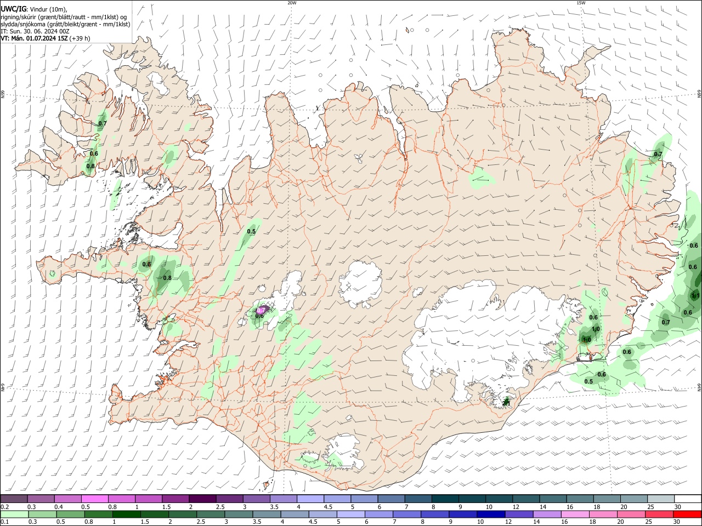This screenshot has width=702, height=526.
Task: Select upper scale bright pink swatch at 0.5
Action: 94,499
